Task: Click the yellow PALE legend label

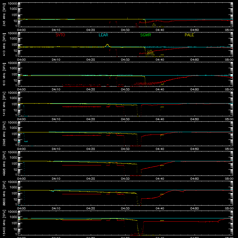Action: pyautogui.click(x=189, y=35)
